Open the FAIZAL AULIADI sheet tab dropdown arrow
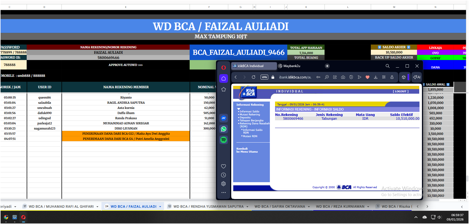The height and width of the screenshot is (224, 469). coord(160,207)
